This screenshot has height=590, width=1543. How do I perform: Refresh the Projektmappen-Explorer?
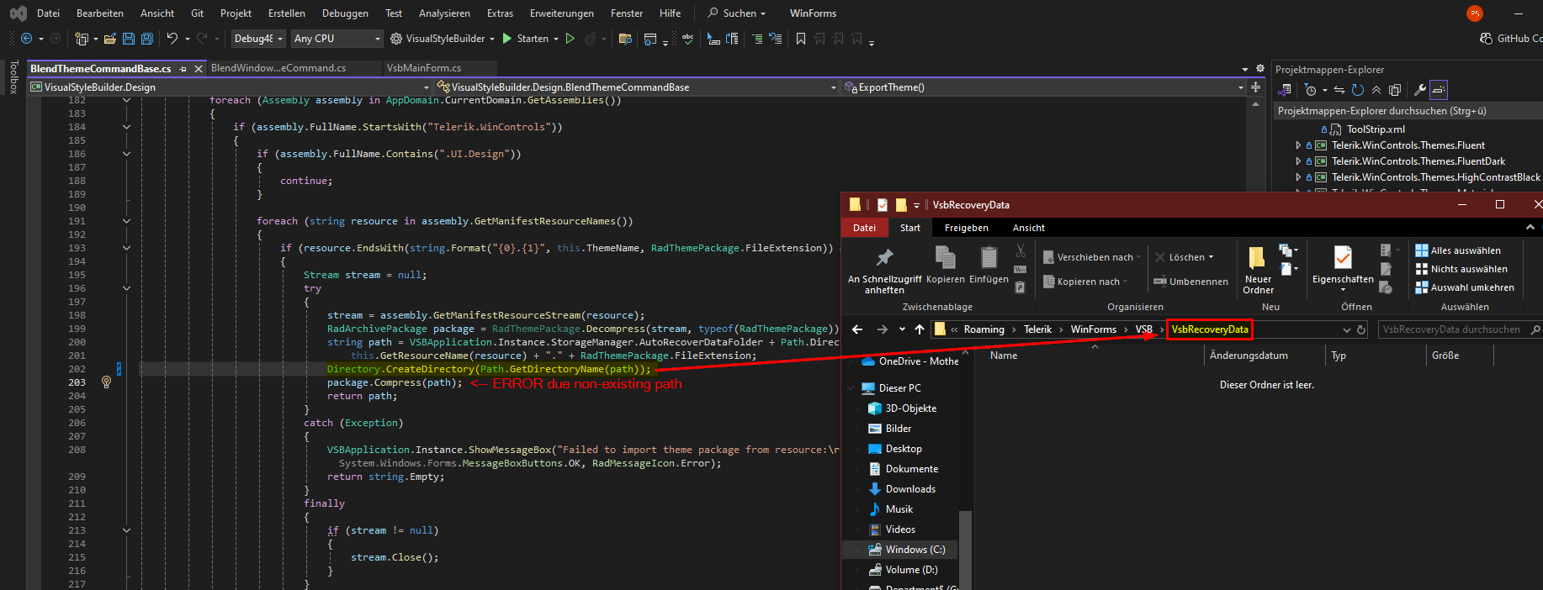pyautogui.click(x=1358, y=90)
